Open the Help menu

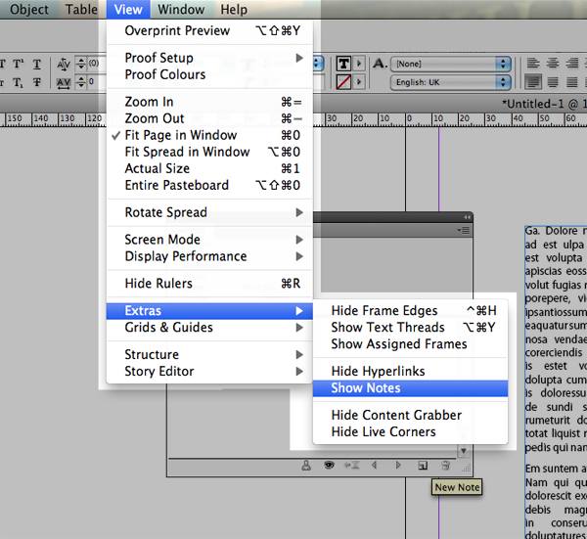(234, 10)
